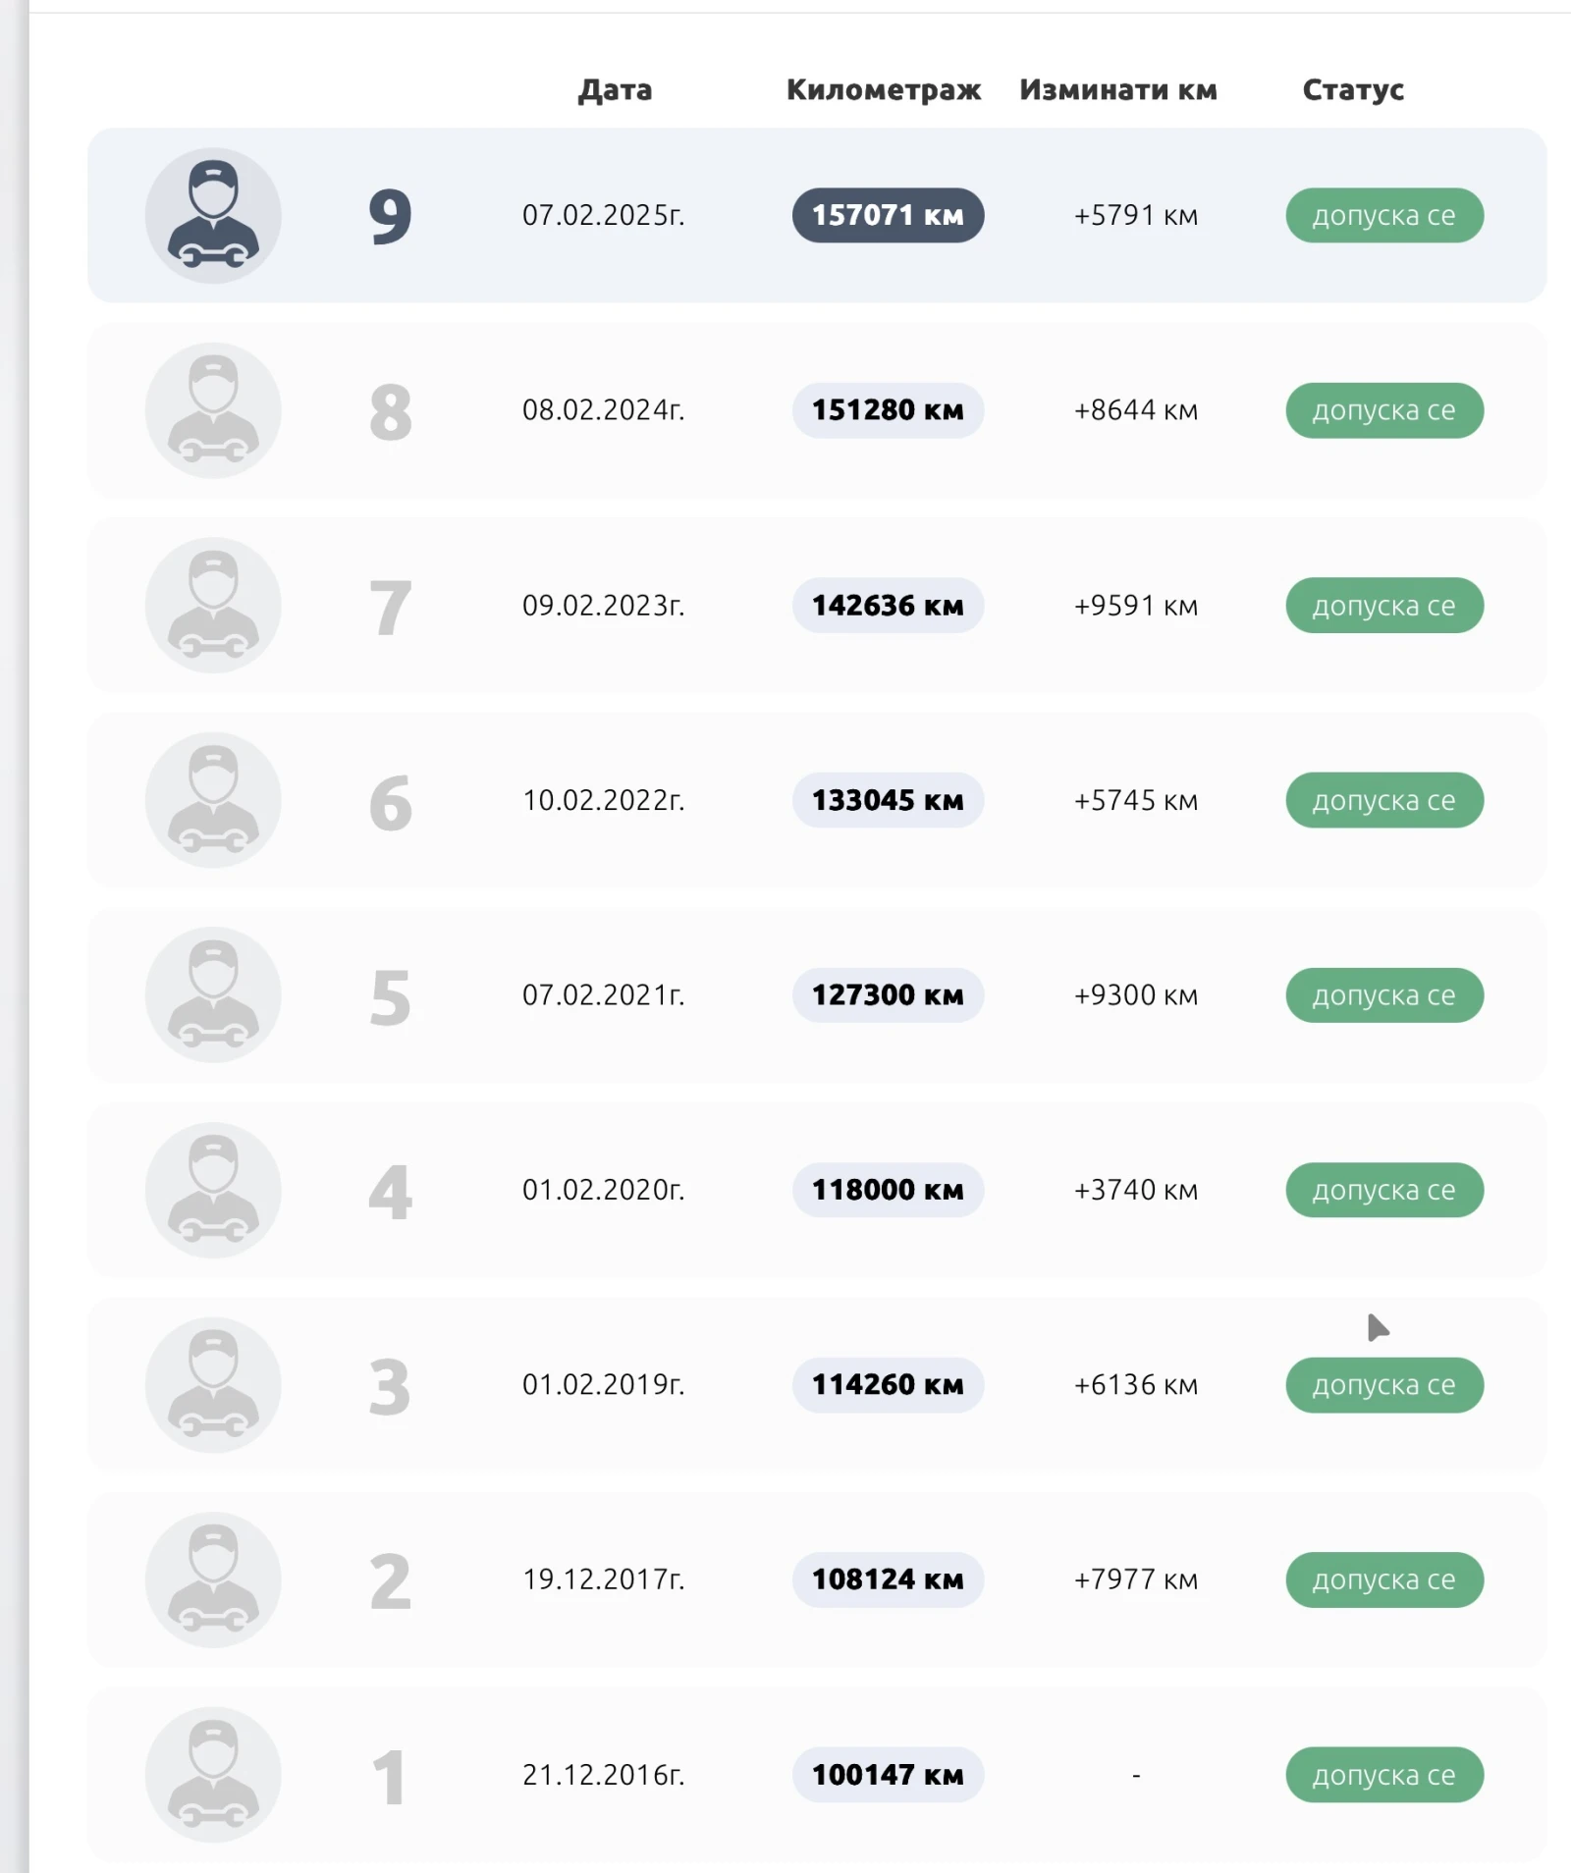Select the +9591 км traveled value
The width and height of the screenshot is (1571, 1873).
1136,606
